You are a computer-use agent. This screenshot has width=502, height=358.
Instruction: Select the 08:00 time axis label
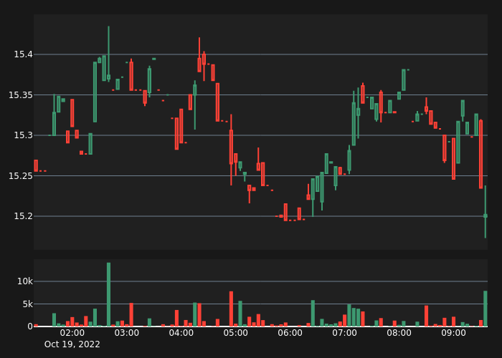[x=399, y=333]
